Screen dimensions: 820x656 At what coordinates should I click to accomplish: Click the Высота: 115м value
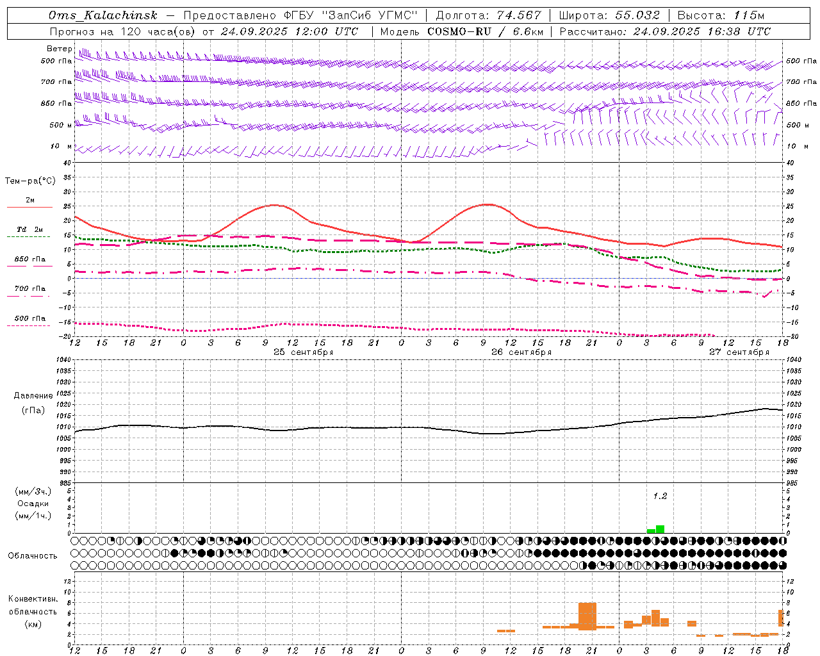pyautogui.click(x=721, y=15)
